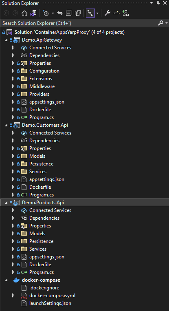Expand the Middleware folder in Demo.ApiGateway
The height and width of the screenshot is (311, 169).
[x=13, y=86]
